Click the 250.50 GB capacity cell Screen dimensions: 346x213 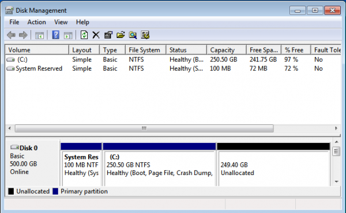[224, 59]
